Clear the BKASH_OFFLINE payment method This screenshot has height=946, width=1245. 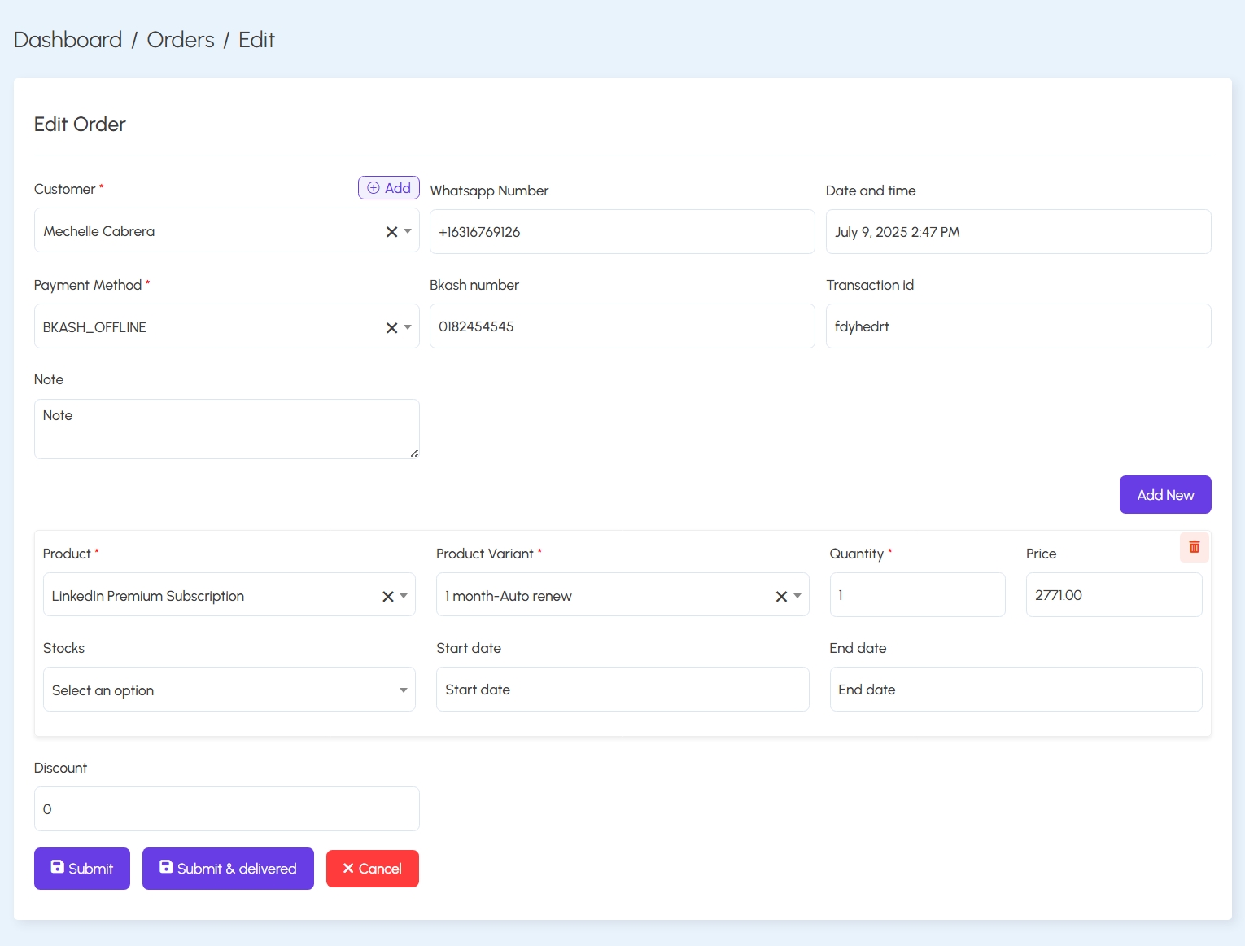391,328
